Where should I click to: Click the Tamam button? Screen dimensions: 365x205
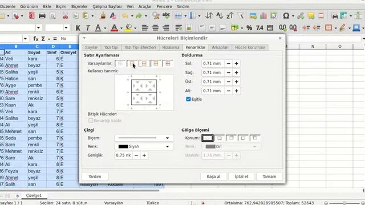pos(269,177)
